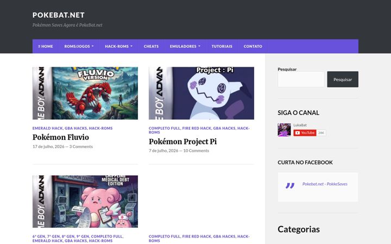Click the red YouTube subscribe button
Screen dimensions: 391x244
tap(305, 133)
